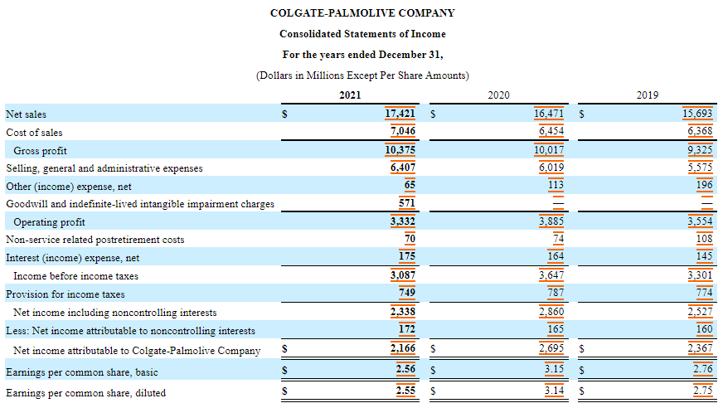Click Cost of sales value 7,046

coord(402,131)
